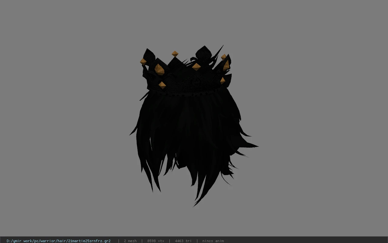Click the "4463 tri" triangle count
Viewport: 388px width, 243px height.
click(x=183, y=241)
